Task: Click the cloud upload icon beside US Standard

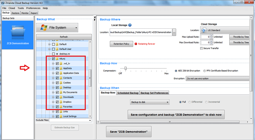Action: coord(204,30)
